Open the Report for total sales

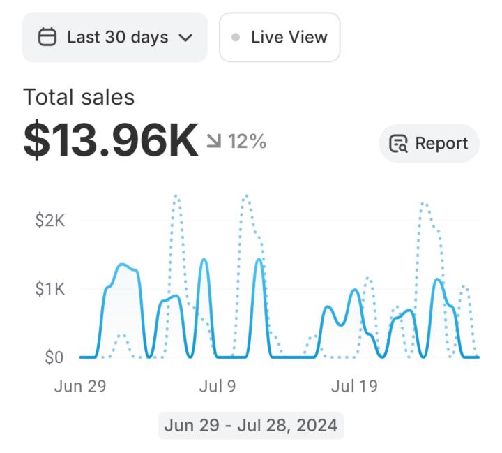coord(429,144)
